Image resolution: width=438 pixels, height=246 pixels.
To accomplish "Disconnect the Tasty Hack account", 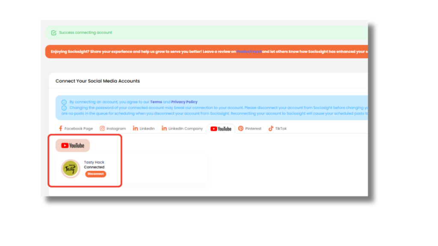I will coord(95,174).
